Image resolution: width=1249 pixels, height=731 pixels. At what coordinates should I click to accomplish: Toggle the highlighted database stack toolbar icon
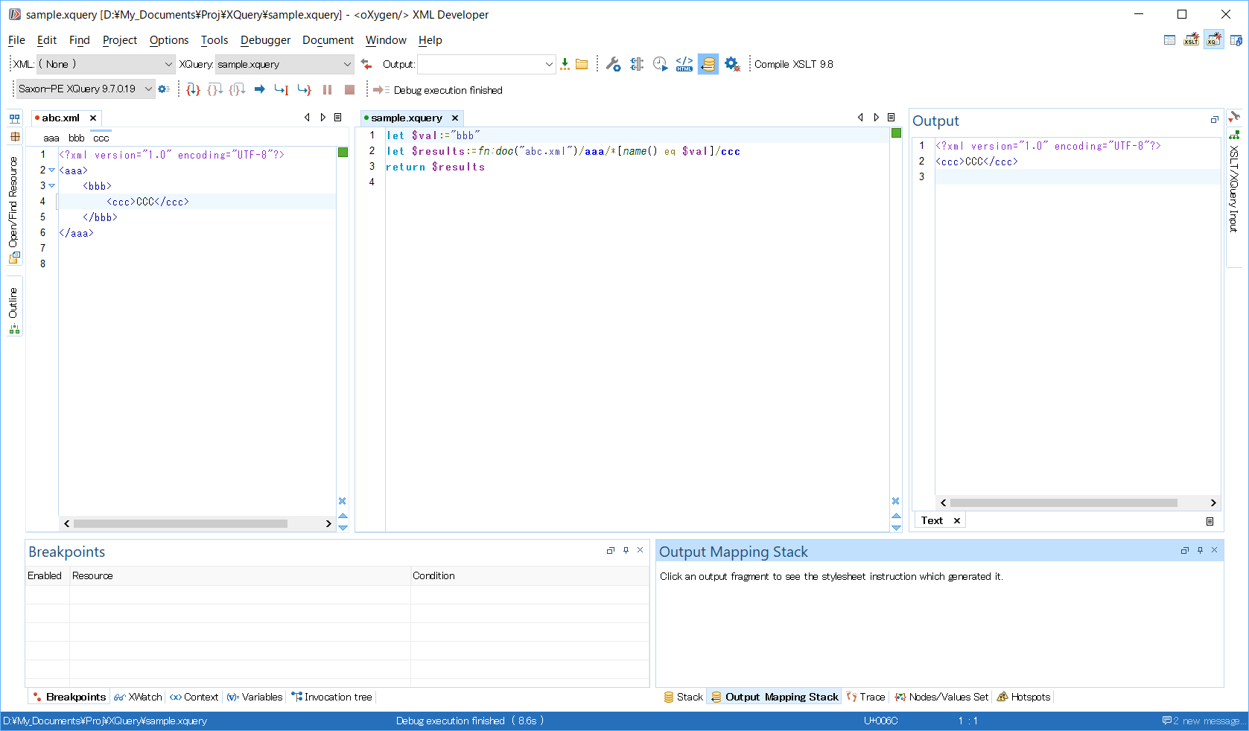coord(708,65)
